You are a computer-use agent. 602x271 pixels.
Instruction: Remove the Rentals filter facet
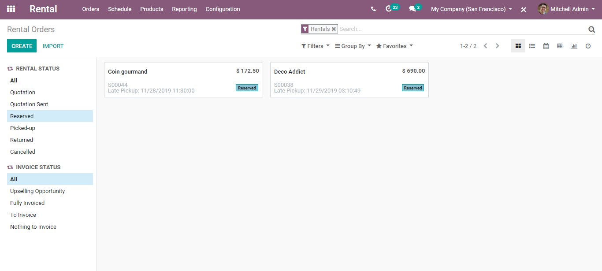click(x=334, y=29)
